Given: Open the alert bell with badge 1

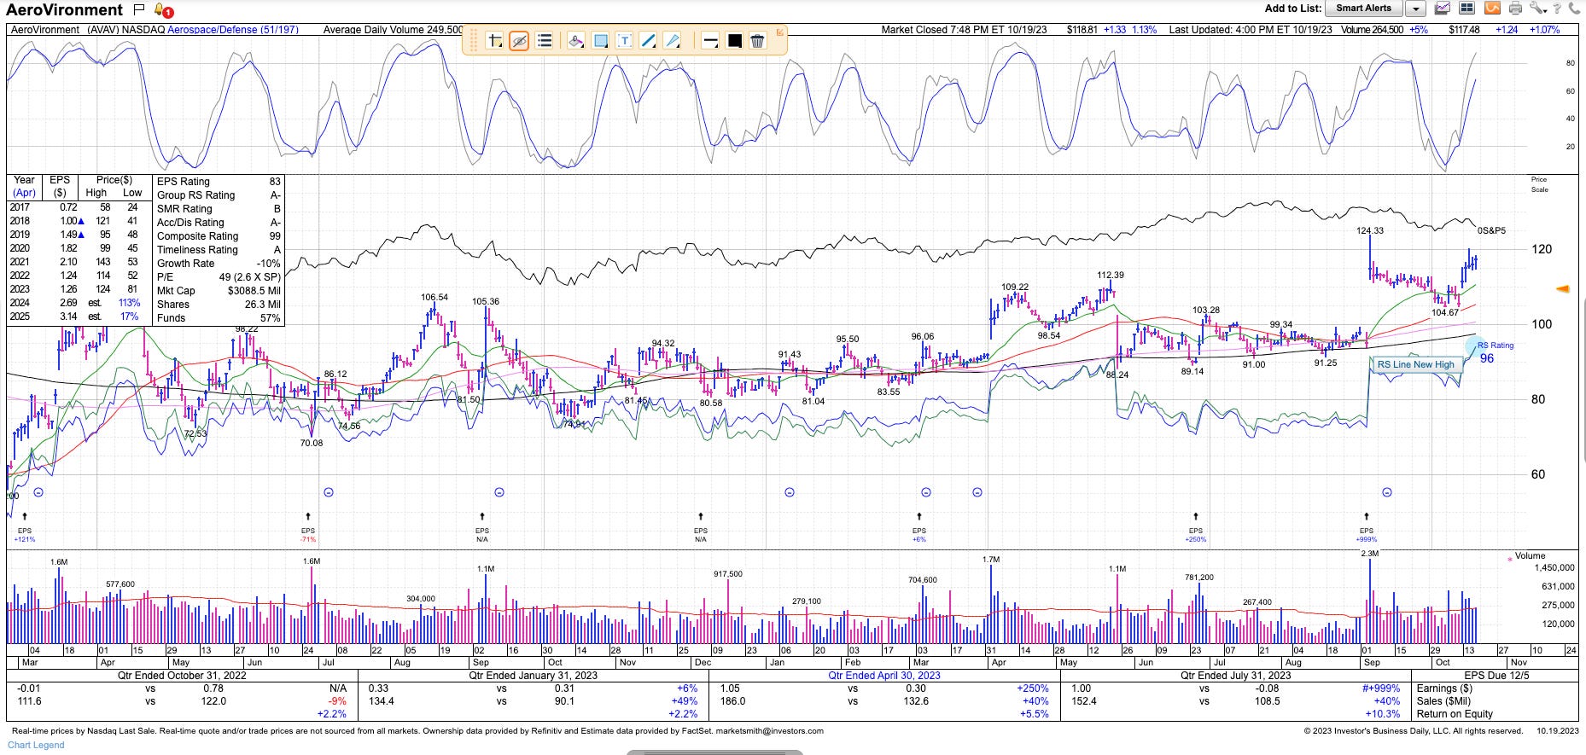Looking at the screenshot, I should click(164, 10).
